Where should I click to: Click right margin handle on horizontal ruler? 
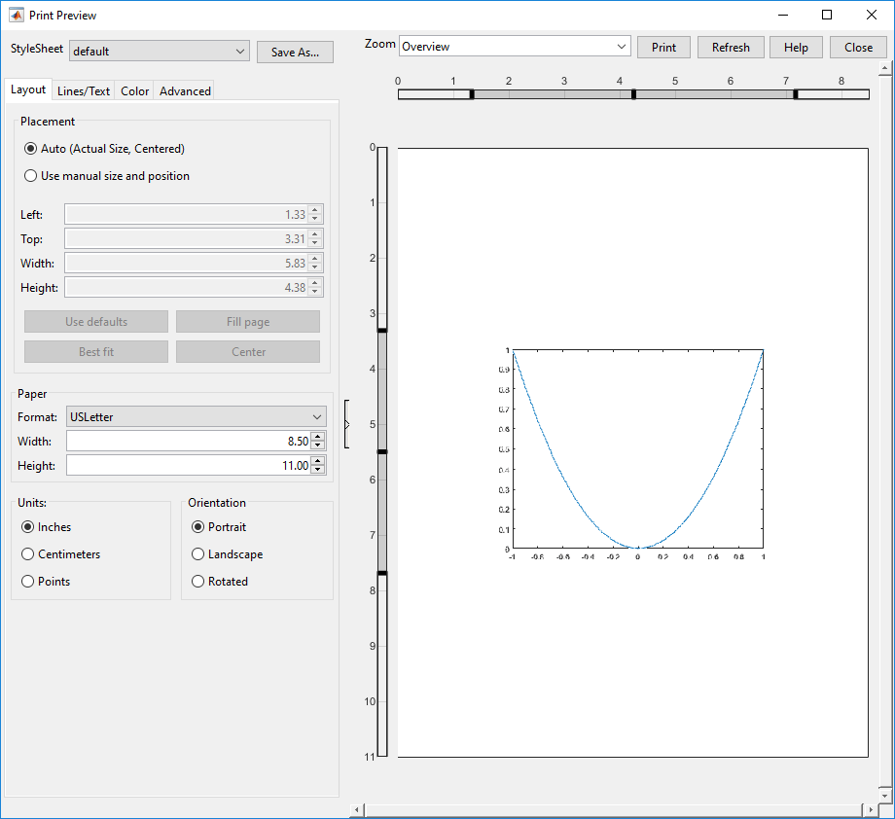(796, 94)
